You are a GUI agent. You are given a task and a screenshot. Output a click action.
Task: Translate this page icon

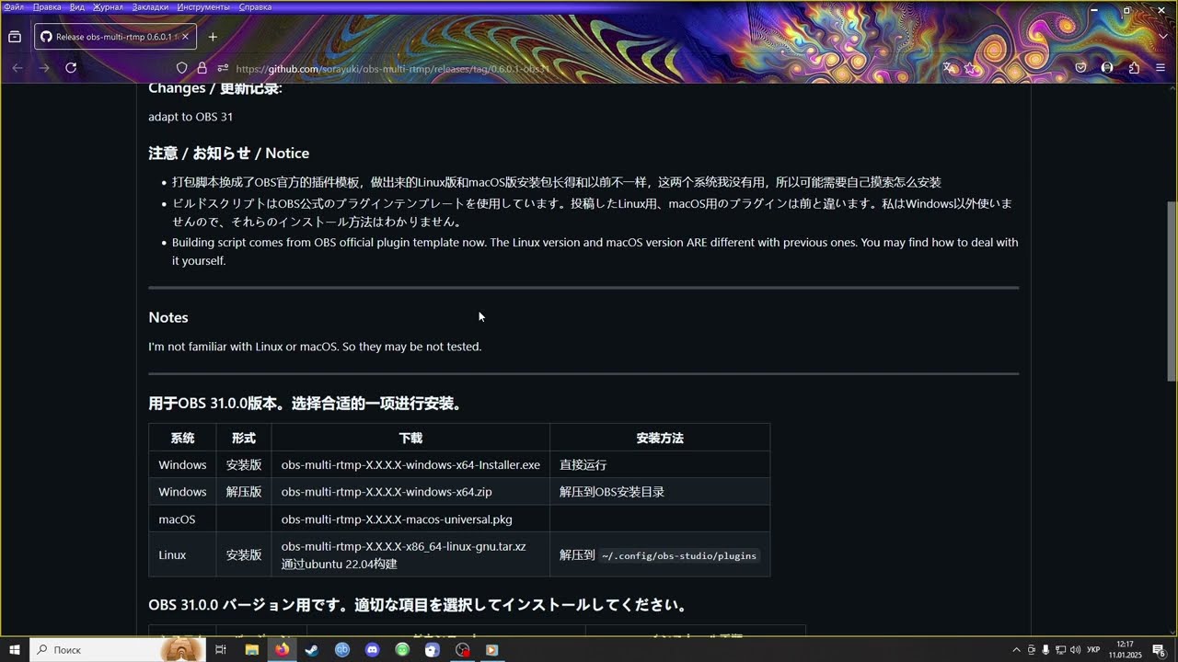(x=949, y=68)
